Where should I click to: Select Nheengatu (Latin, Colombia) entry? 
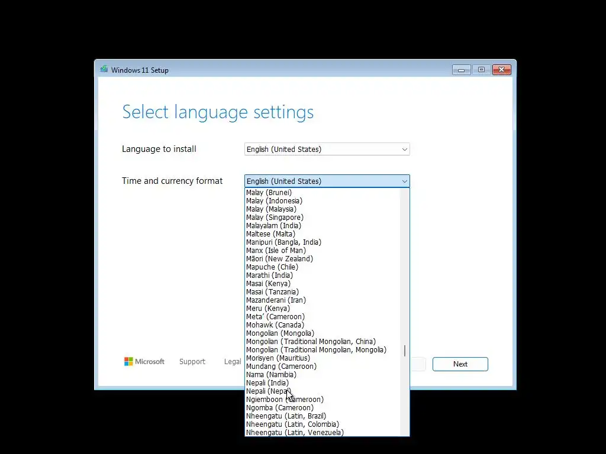tap(323, 424)
